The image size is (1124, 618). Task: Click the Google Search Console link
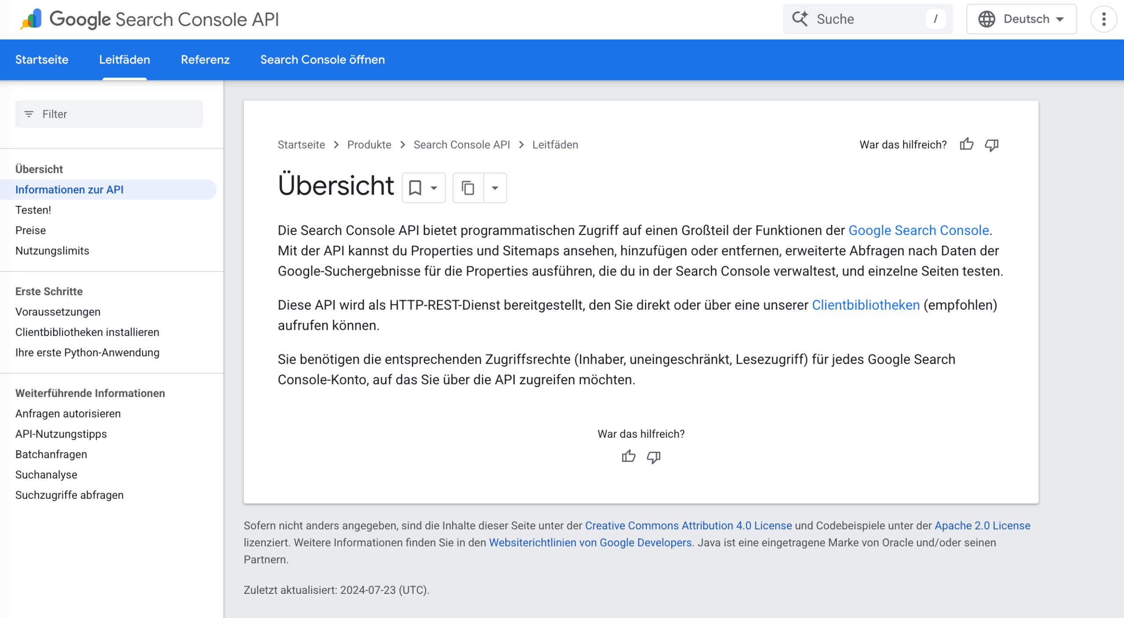918,230
